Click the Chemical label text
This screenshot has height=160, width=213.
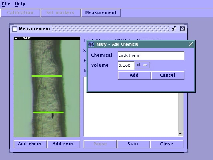click(102, 55)
